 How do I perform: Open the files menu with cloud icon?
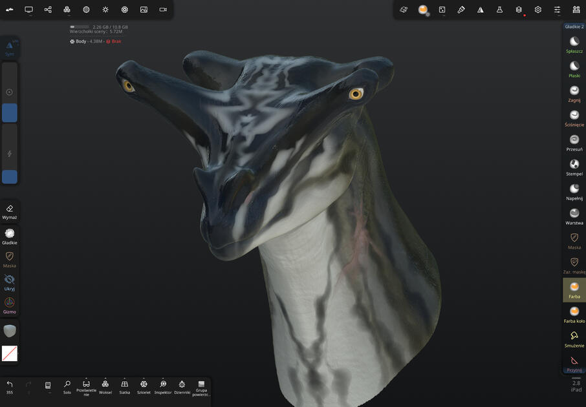10,10
